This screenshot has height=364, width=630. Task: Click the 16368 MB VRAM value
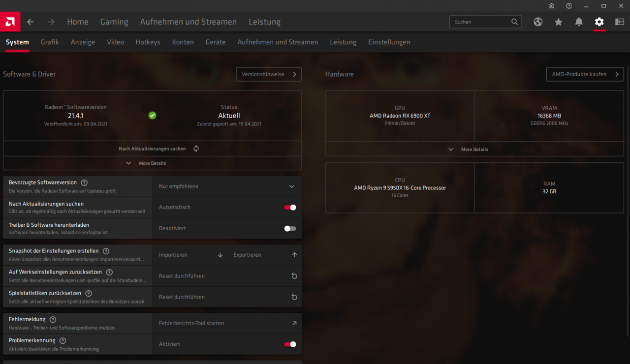click(x=549, y=116)
